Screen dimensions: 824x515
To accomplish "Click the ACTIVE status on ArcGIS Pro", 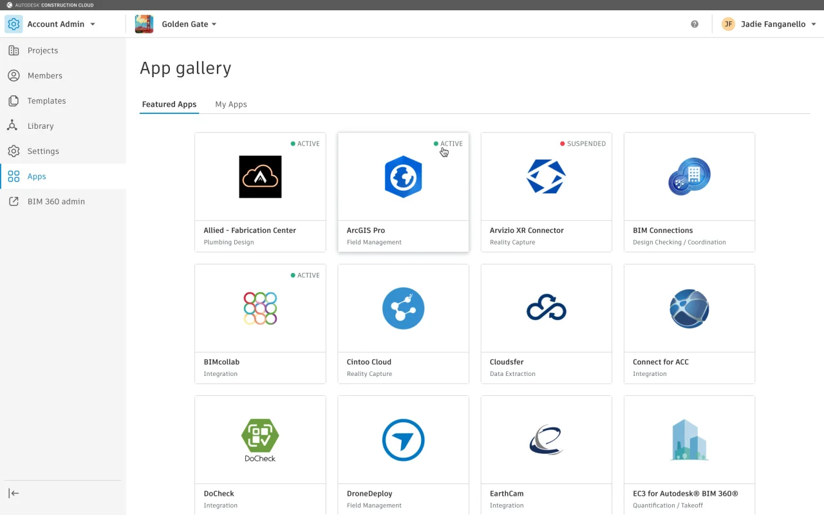I will (x=448, y=144).
